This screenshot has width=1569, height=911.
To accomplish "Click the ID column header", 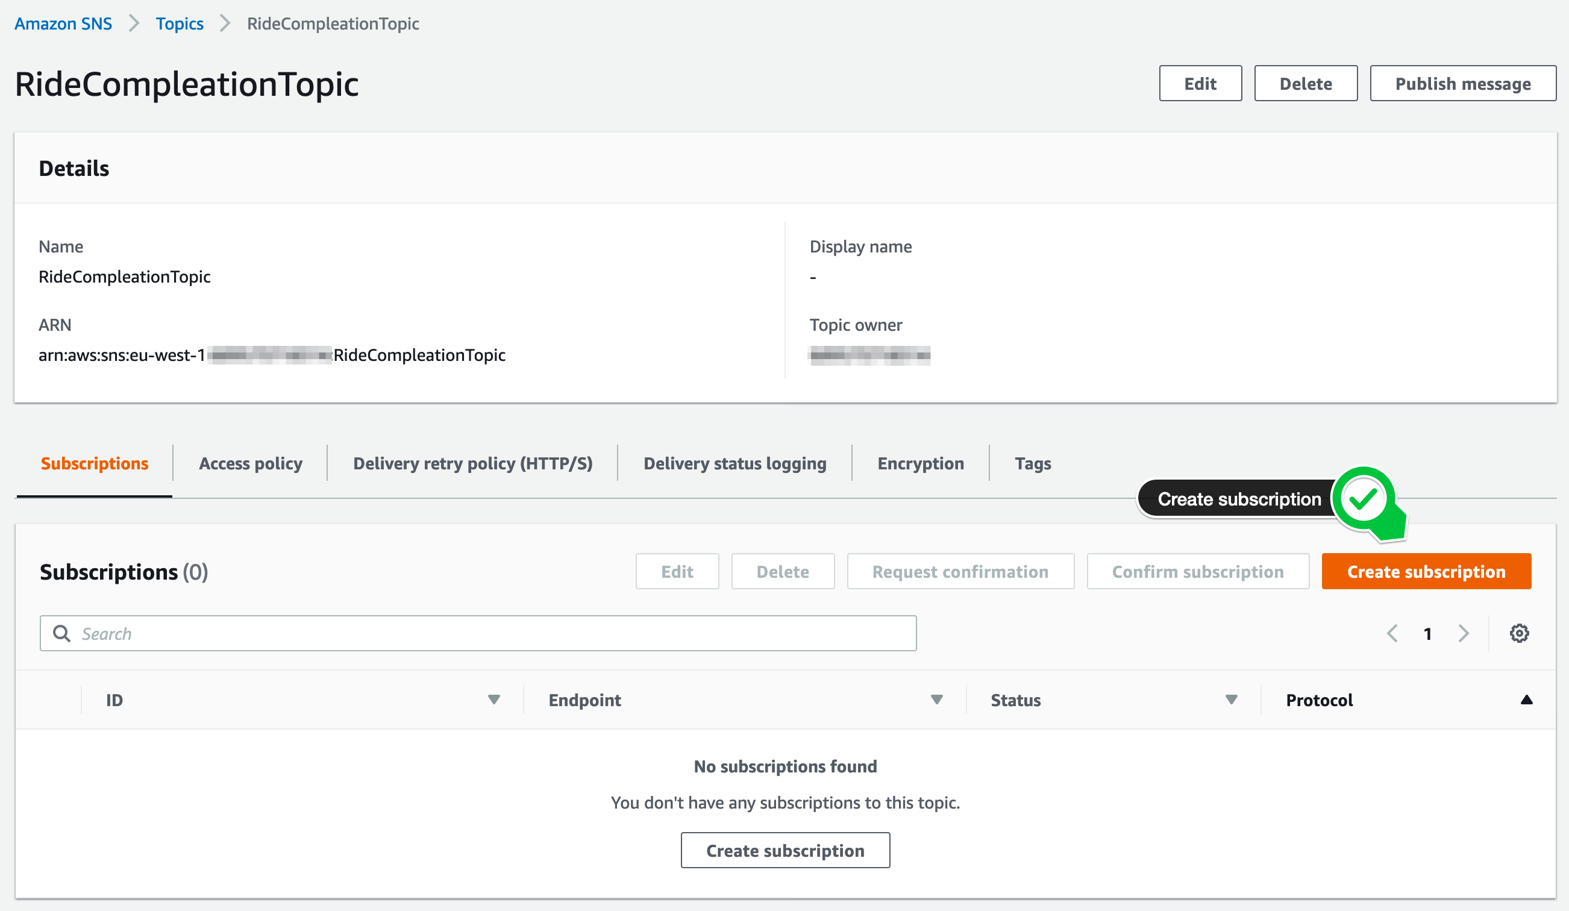I will 114,700.
